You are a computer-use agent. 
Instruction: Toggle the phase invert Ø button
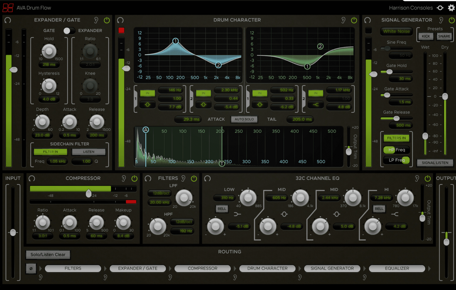click(31, 268)
